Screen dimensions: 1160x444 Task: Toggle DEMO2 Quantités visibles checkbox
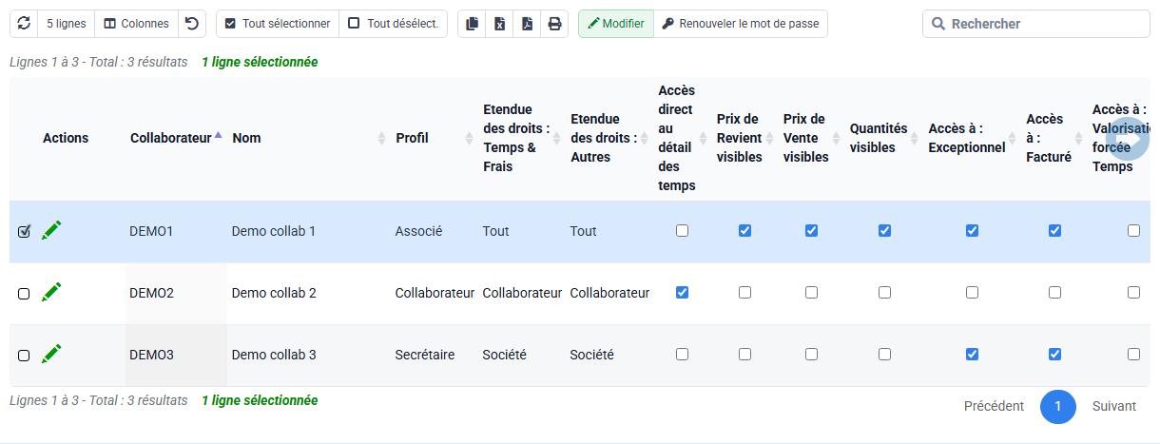tap(884, 292)
